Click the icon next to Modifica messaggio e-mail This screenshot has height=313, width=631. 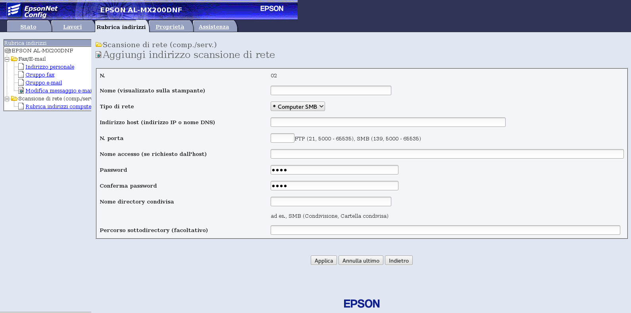click(21, 90)
